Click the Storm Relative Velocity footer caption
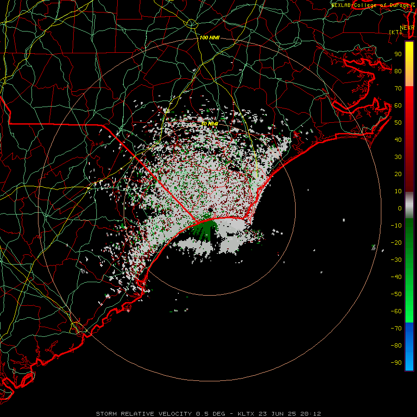The image size is (417, 417). point(208,414)
